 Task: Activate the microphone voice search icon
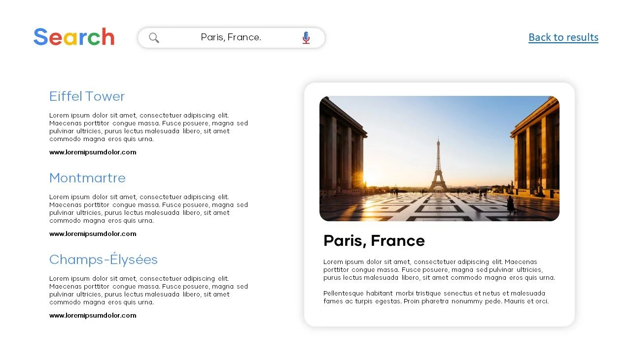click(306, 37)
